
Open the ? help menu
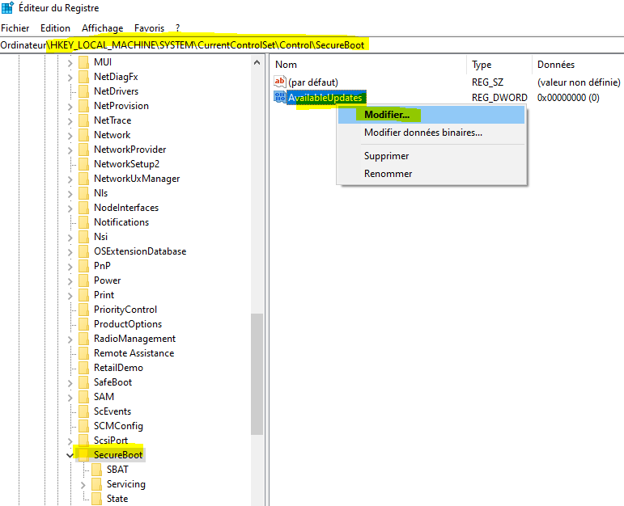coord(177,28)
